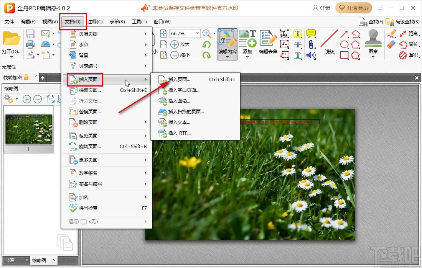Click the 登录 login button
The image size is (422, 268).
(x=321, y=8)
